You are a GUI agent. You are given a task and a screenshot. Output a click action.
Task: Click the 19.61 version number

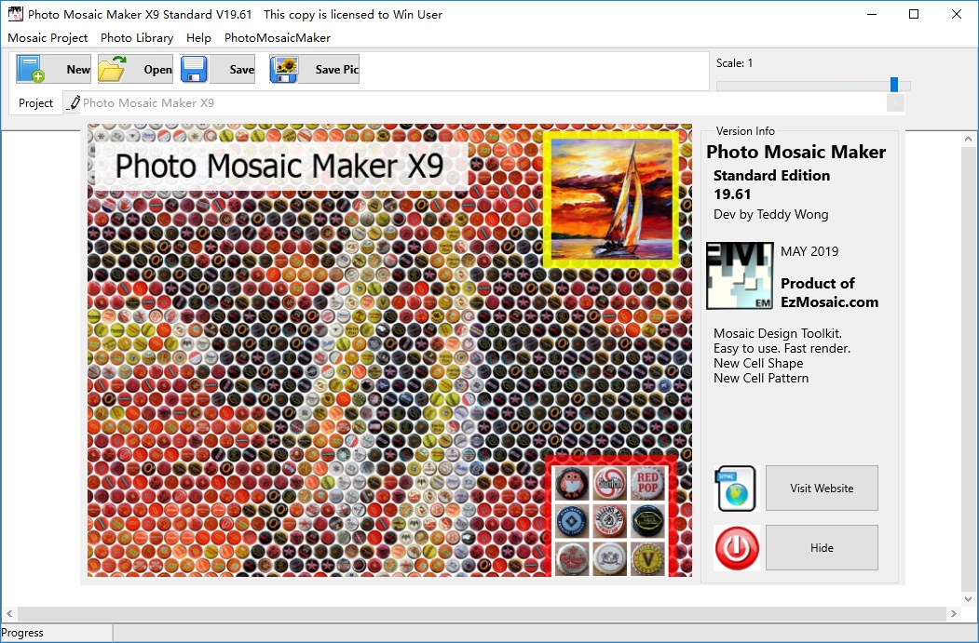[x=732, y=194]
